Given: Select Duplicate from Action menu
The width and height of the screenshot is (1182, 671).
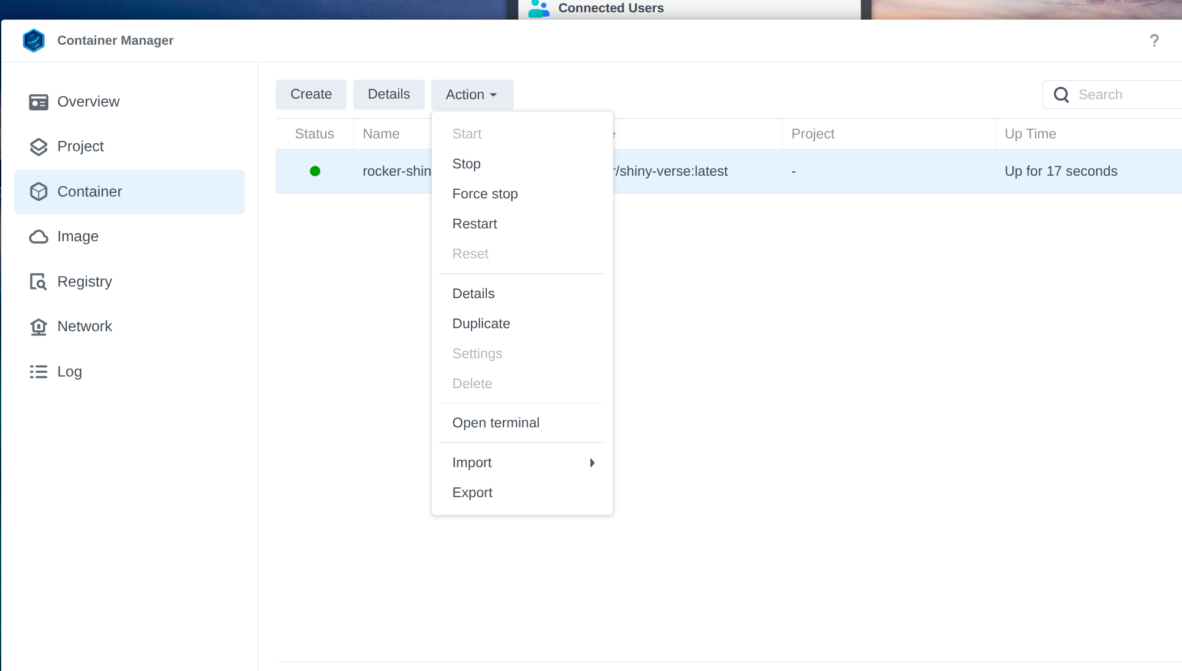Looking at the screenshot, I should [481, 324].
